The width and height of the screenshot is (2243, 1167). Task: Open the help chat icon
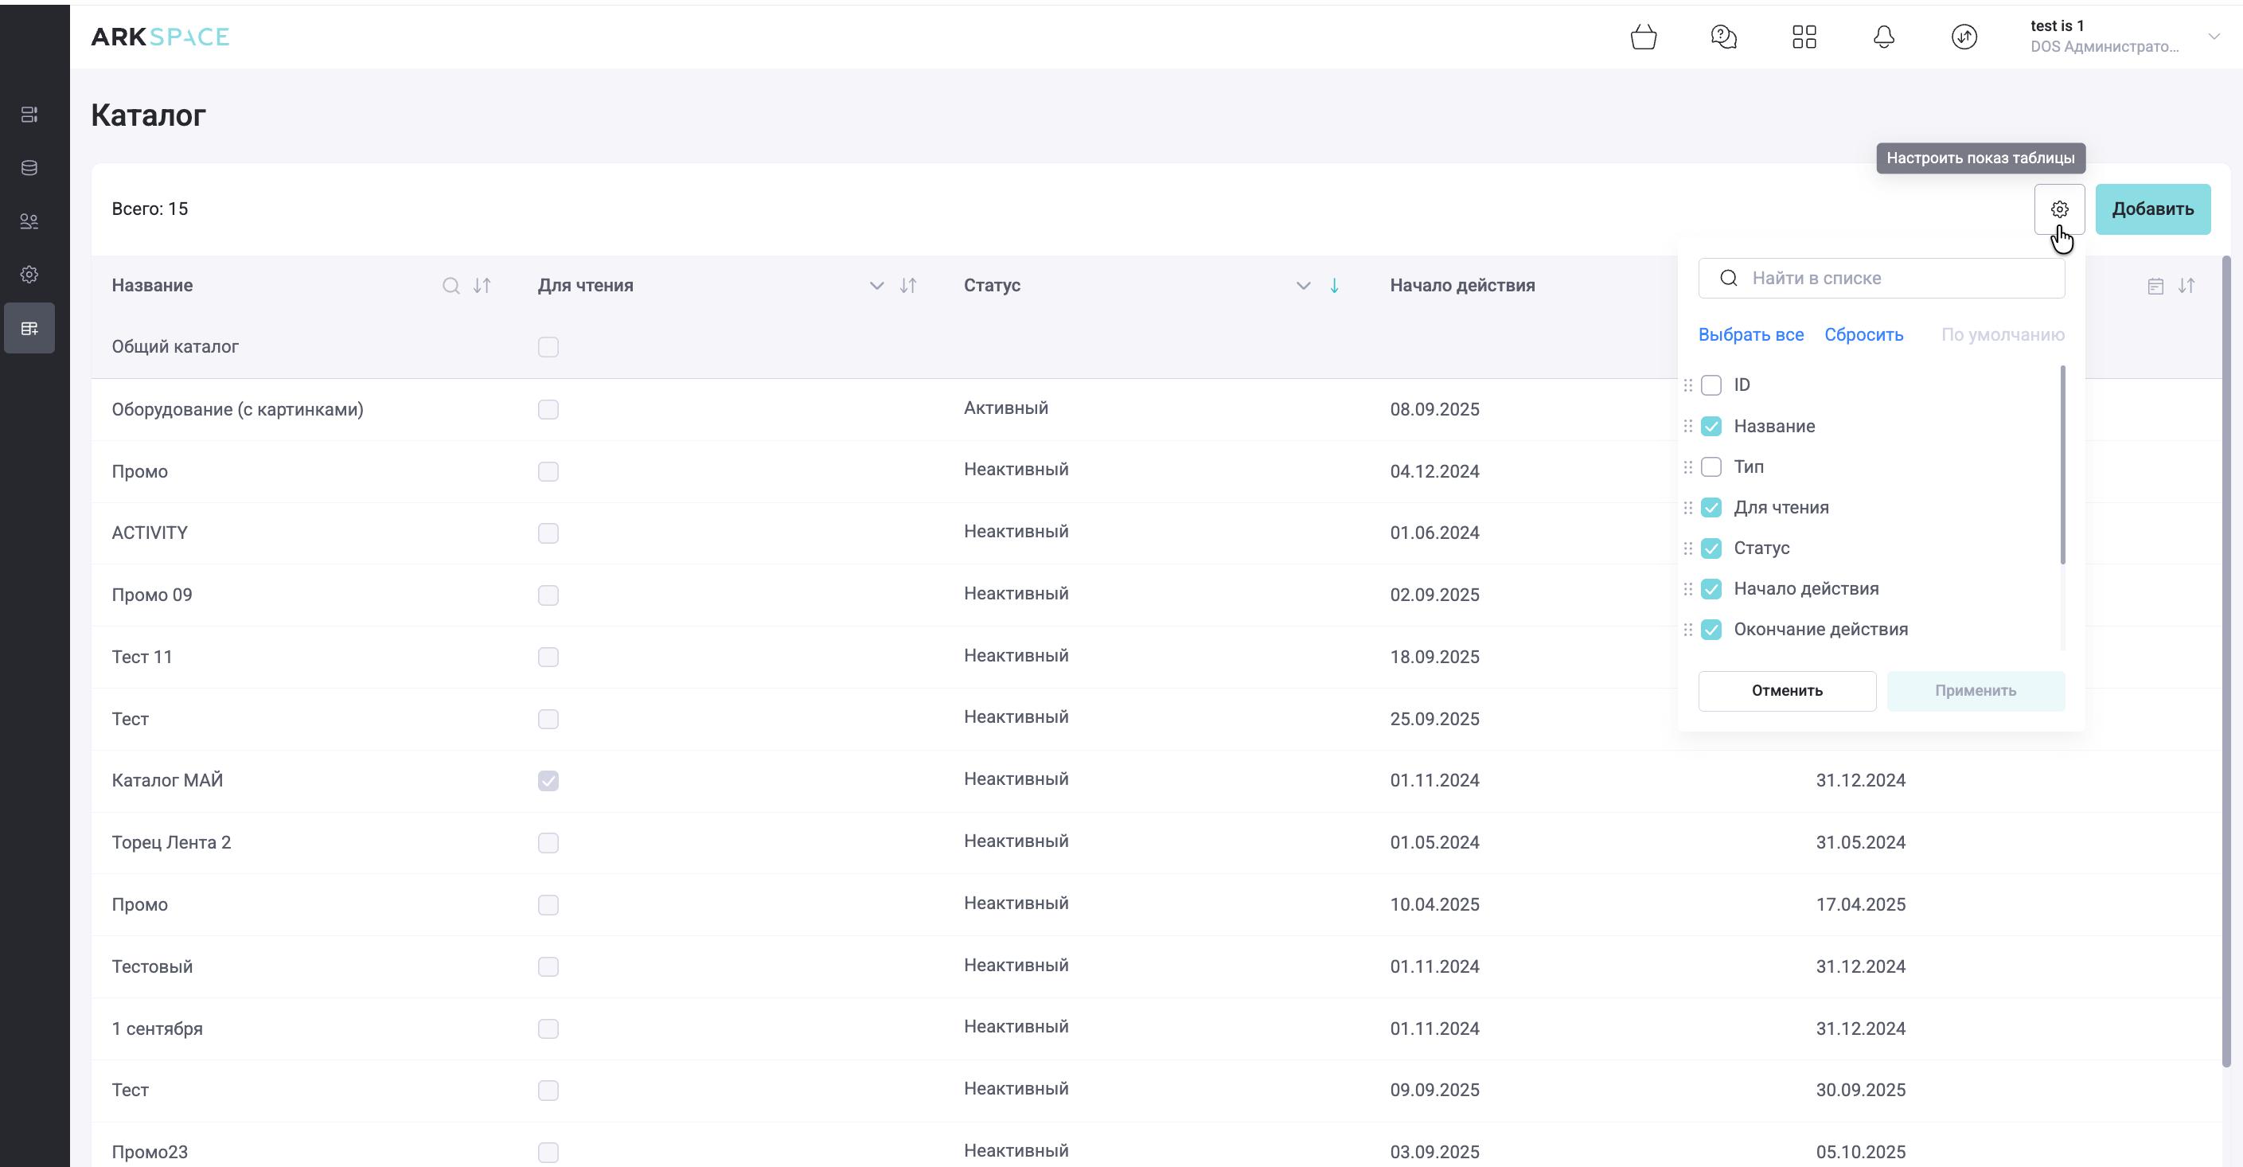click(x=1723, y=37)
